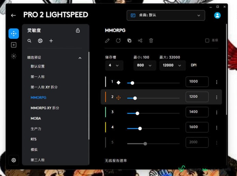
Task: Select the MOBA preset
Action: click(36, 118)
